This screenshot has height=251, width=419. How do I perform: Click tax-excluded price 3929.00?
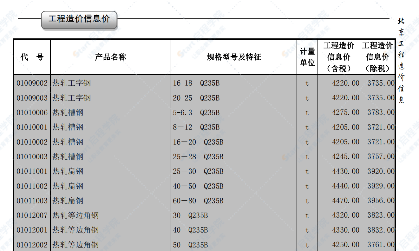point(381,186)
